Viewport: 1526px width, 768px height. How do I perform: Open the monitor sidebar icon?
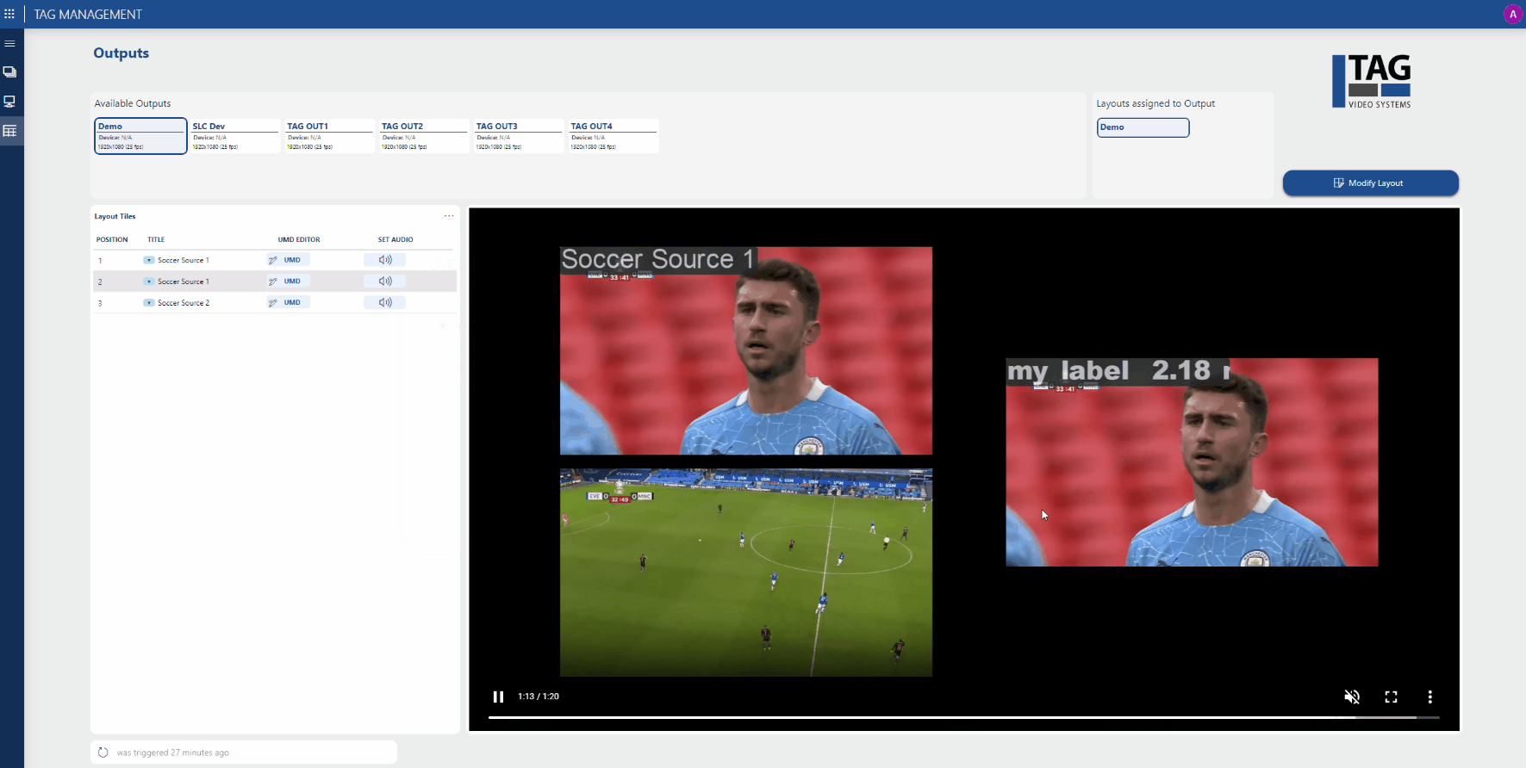click(x=9, y=102)
